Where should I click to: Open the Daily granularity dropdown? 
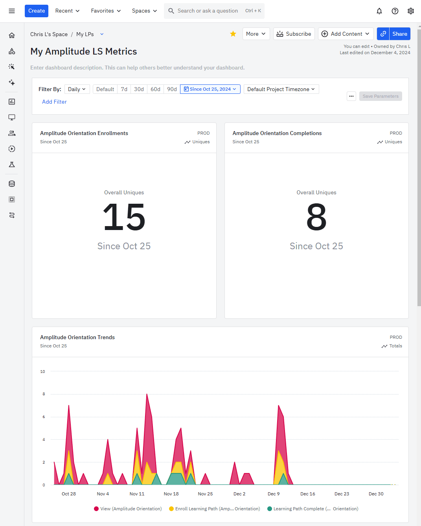77,89
